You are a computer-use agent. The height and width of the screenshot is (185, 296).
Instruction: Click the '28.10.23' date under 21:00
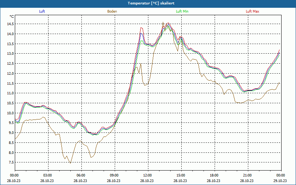click(x=246, y=181)
